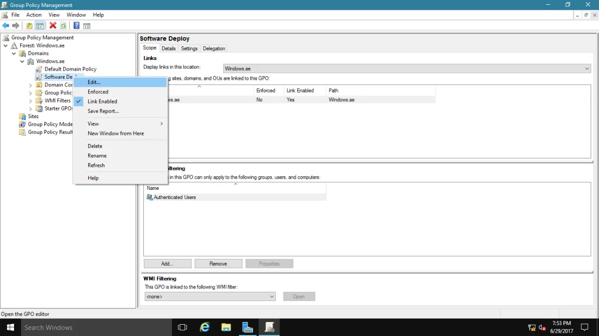Click the Forward arrow toolbar icon
The height and width of the screenshot is (336, 599).
click(16, 25)
